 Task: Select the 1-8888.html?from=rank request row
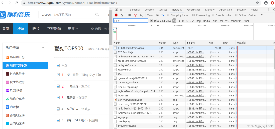pyautogui.click(x=193, y=48)
